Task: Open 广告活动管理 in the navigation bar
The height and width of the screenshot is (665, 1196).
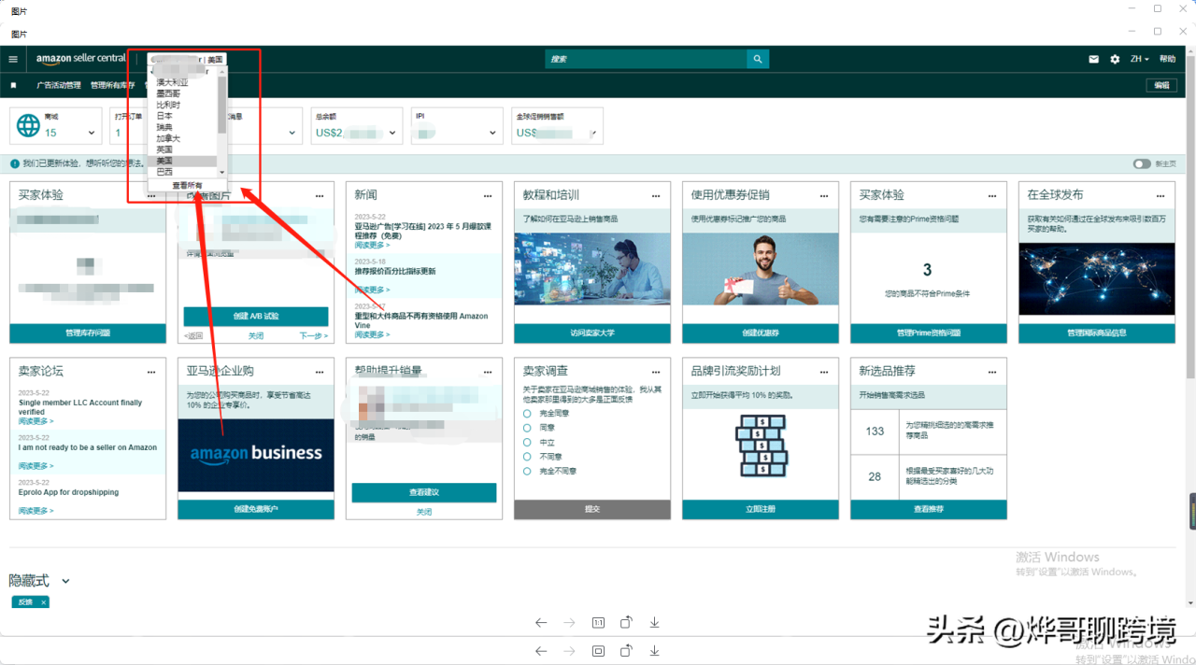Action: pyautogui.click(x=59, y=85)
